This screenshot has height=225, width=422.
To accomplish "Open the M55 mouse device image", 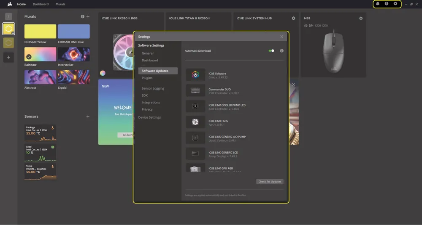I will [x=333, y=51].
